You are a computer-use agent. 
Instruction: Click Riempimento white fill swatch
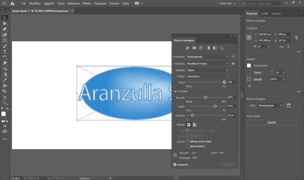(x=249, y=66)
